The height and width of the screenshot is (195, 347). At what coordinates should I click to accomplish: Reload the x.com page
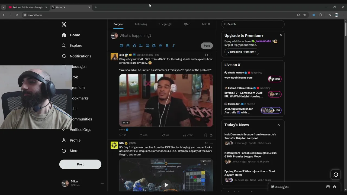pos(17,15)
